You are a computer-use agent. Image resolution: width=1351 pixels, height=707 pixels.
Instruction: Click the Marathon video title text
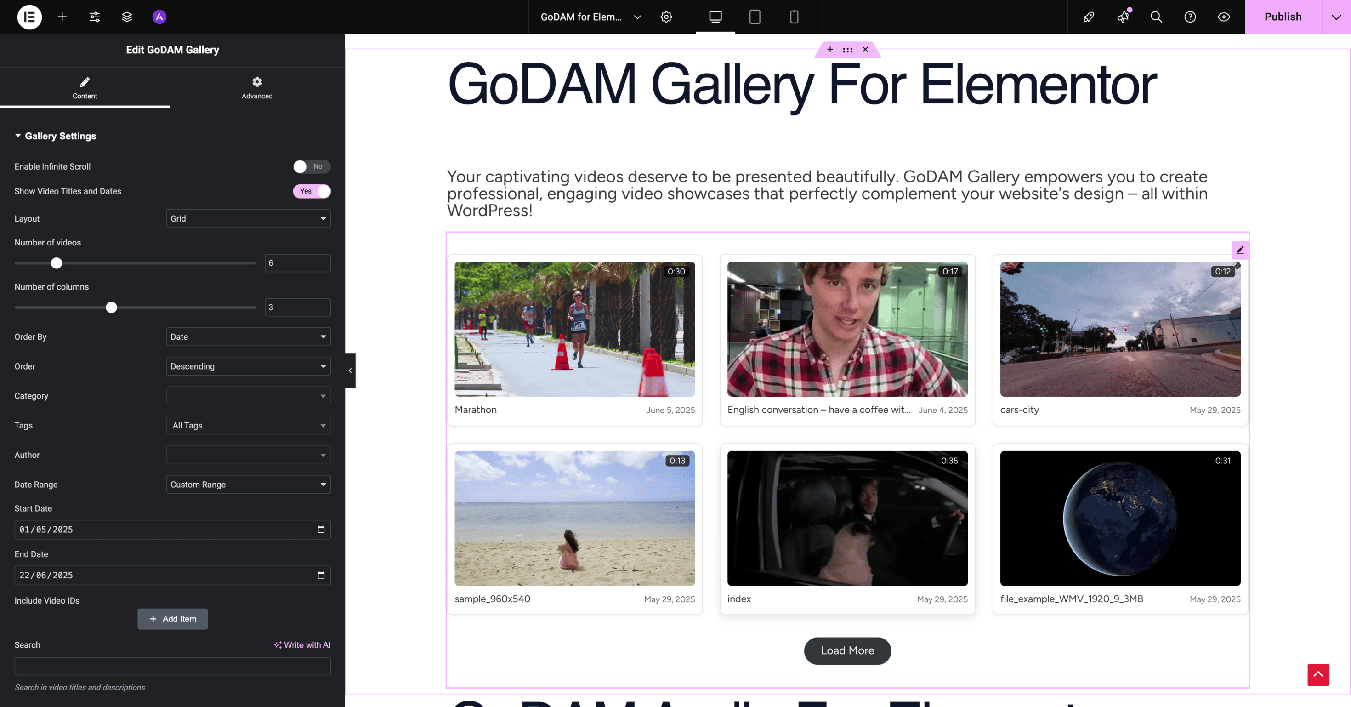click(475, 410)
